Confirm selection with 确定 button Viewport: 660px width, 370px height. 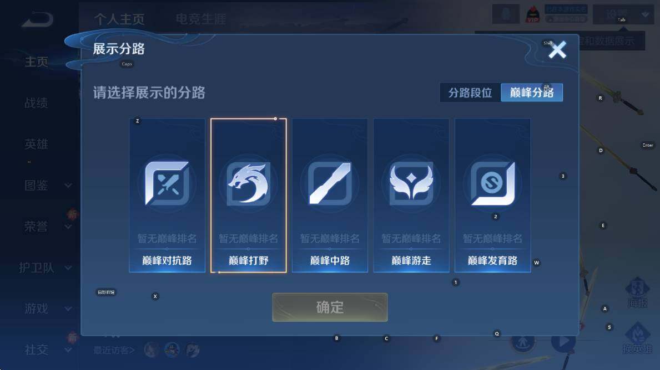point(330,307)
